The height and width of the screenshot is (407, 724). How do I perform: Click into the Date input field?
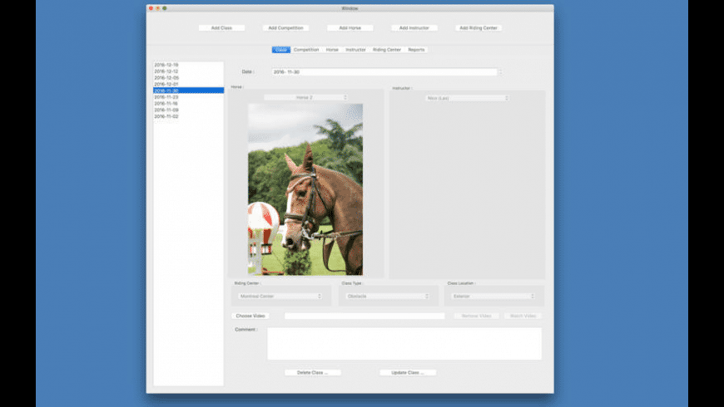(384, 72)
